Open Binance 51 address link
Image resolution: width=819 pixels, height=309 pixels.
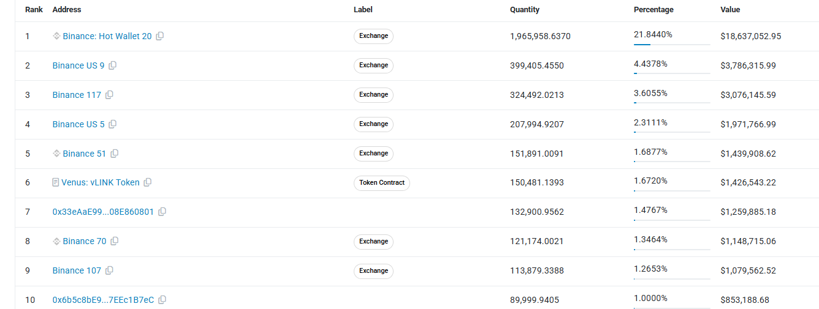click(x=85, y=154)
